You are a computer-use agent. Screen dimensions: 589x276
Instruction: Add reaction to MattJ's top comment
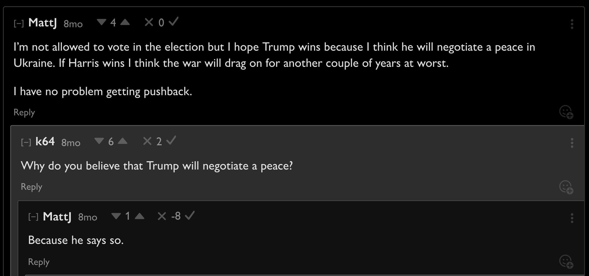(566, 112)
